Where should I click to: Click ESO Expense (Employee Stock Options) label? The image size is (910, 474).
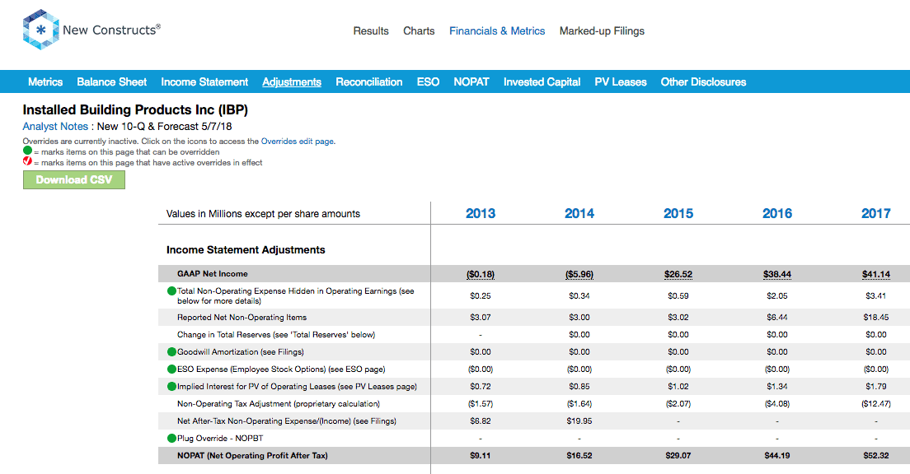tap(281, 369)
